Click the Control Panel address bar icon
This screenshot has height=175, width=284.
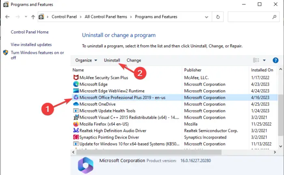pyautogui.click(x=41, y=17)
